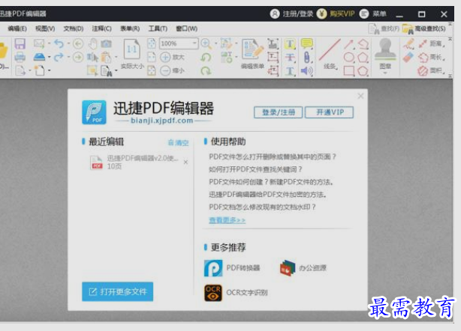This screenshot has height=331, width=461.
Task: Open the 文档(D) menu
Action: (74, 28)
